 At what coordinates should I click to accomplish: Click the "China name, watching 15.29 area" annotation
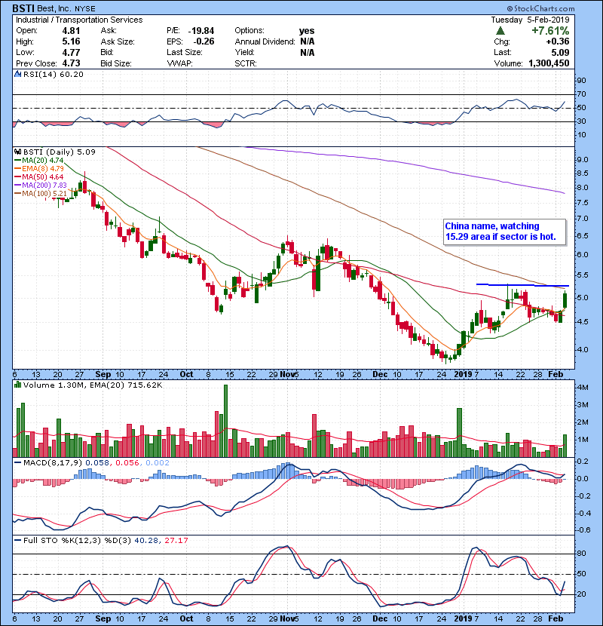pyautogui.click(x=504, y=232)
